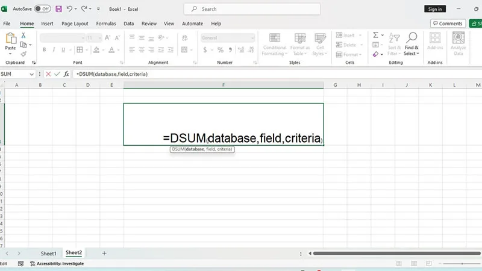The height and width of the screenshot is (271, 482).
Task: Add a new sheet with plus icon
Action: tap(104, 253)
